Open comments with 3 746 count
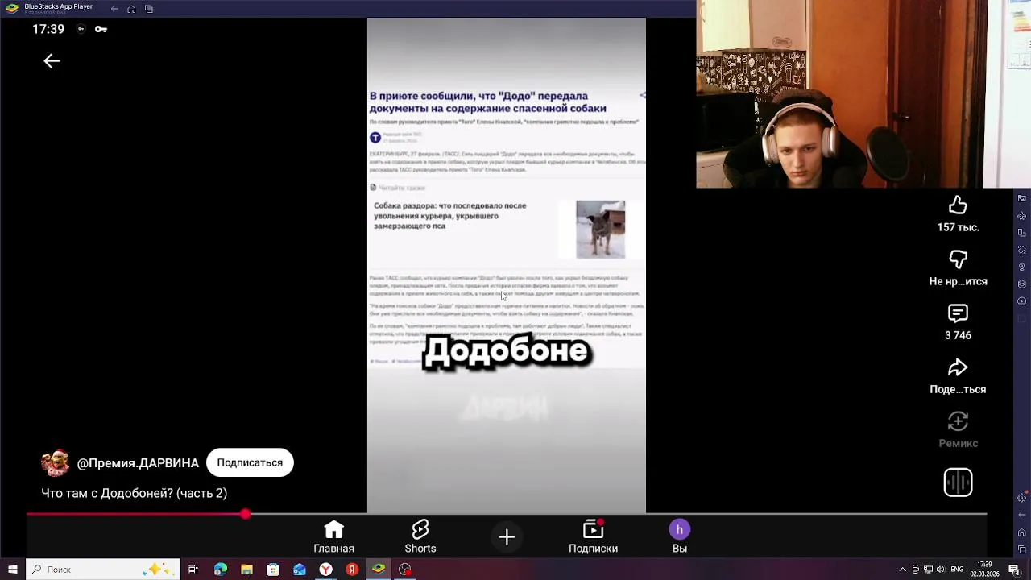Screen dimensions: 1031x580 958,313
